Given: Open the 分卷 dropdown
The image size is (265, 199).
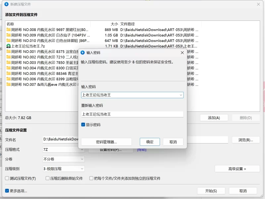Looking at the screenshot, I should 82,159.
